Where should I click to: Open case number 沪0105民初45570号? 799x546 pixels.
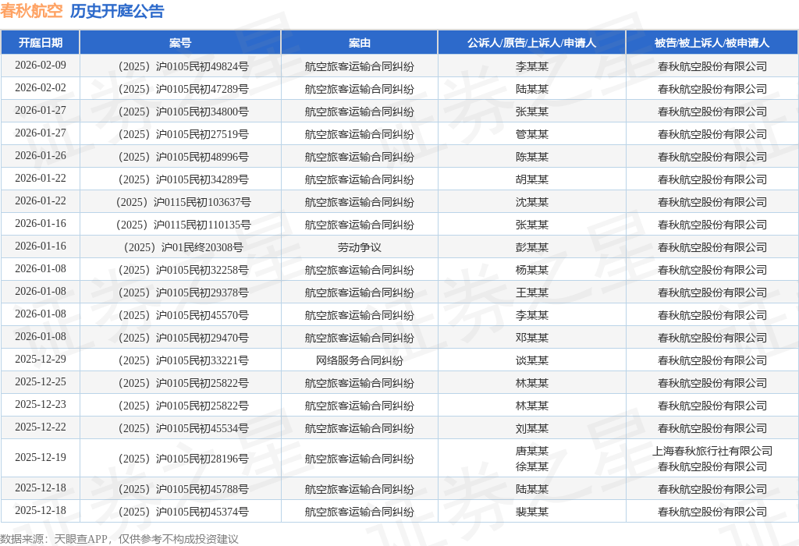click(x=183, y=315)
